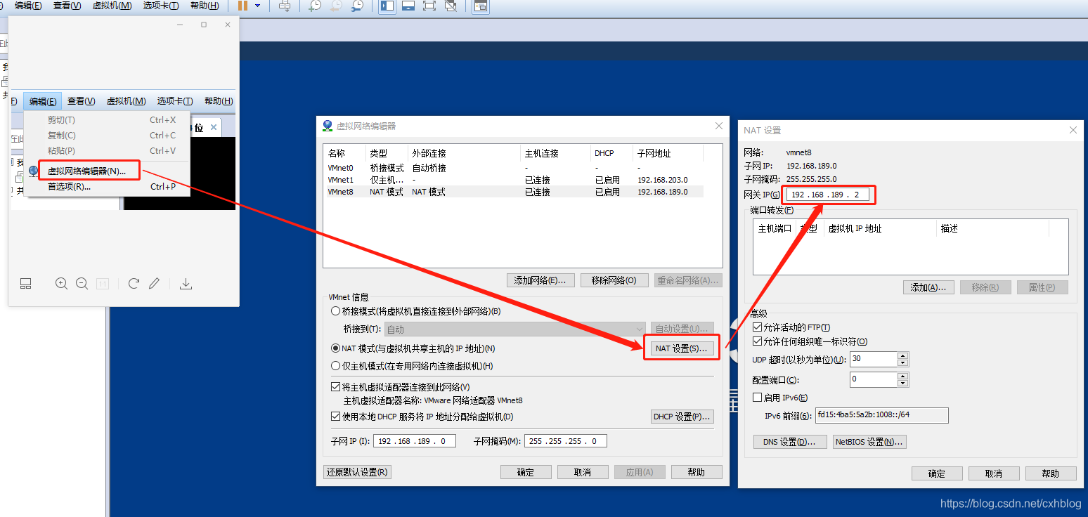The height and width of the screenshot is (517, 1088).
Task: Click the 子网掩码(M) input field
Action: 565,441
